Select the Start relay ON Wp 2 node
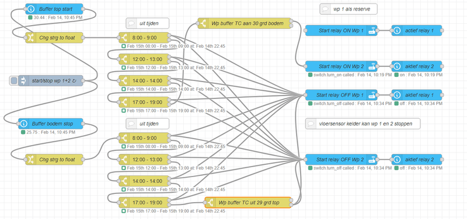The image size is (467, 219). [x=341, y=66]
